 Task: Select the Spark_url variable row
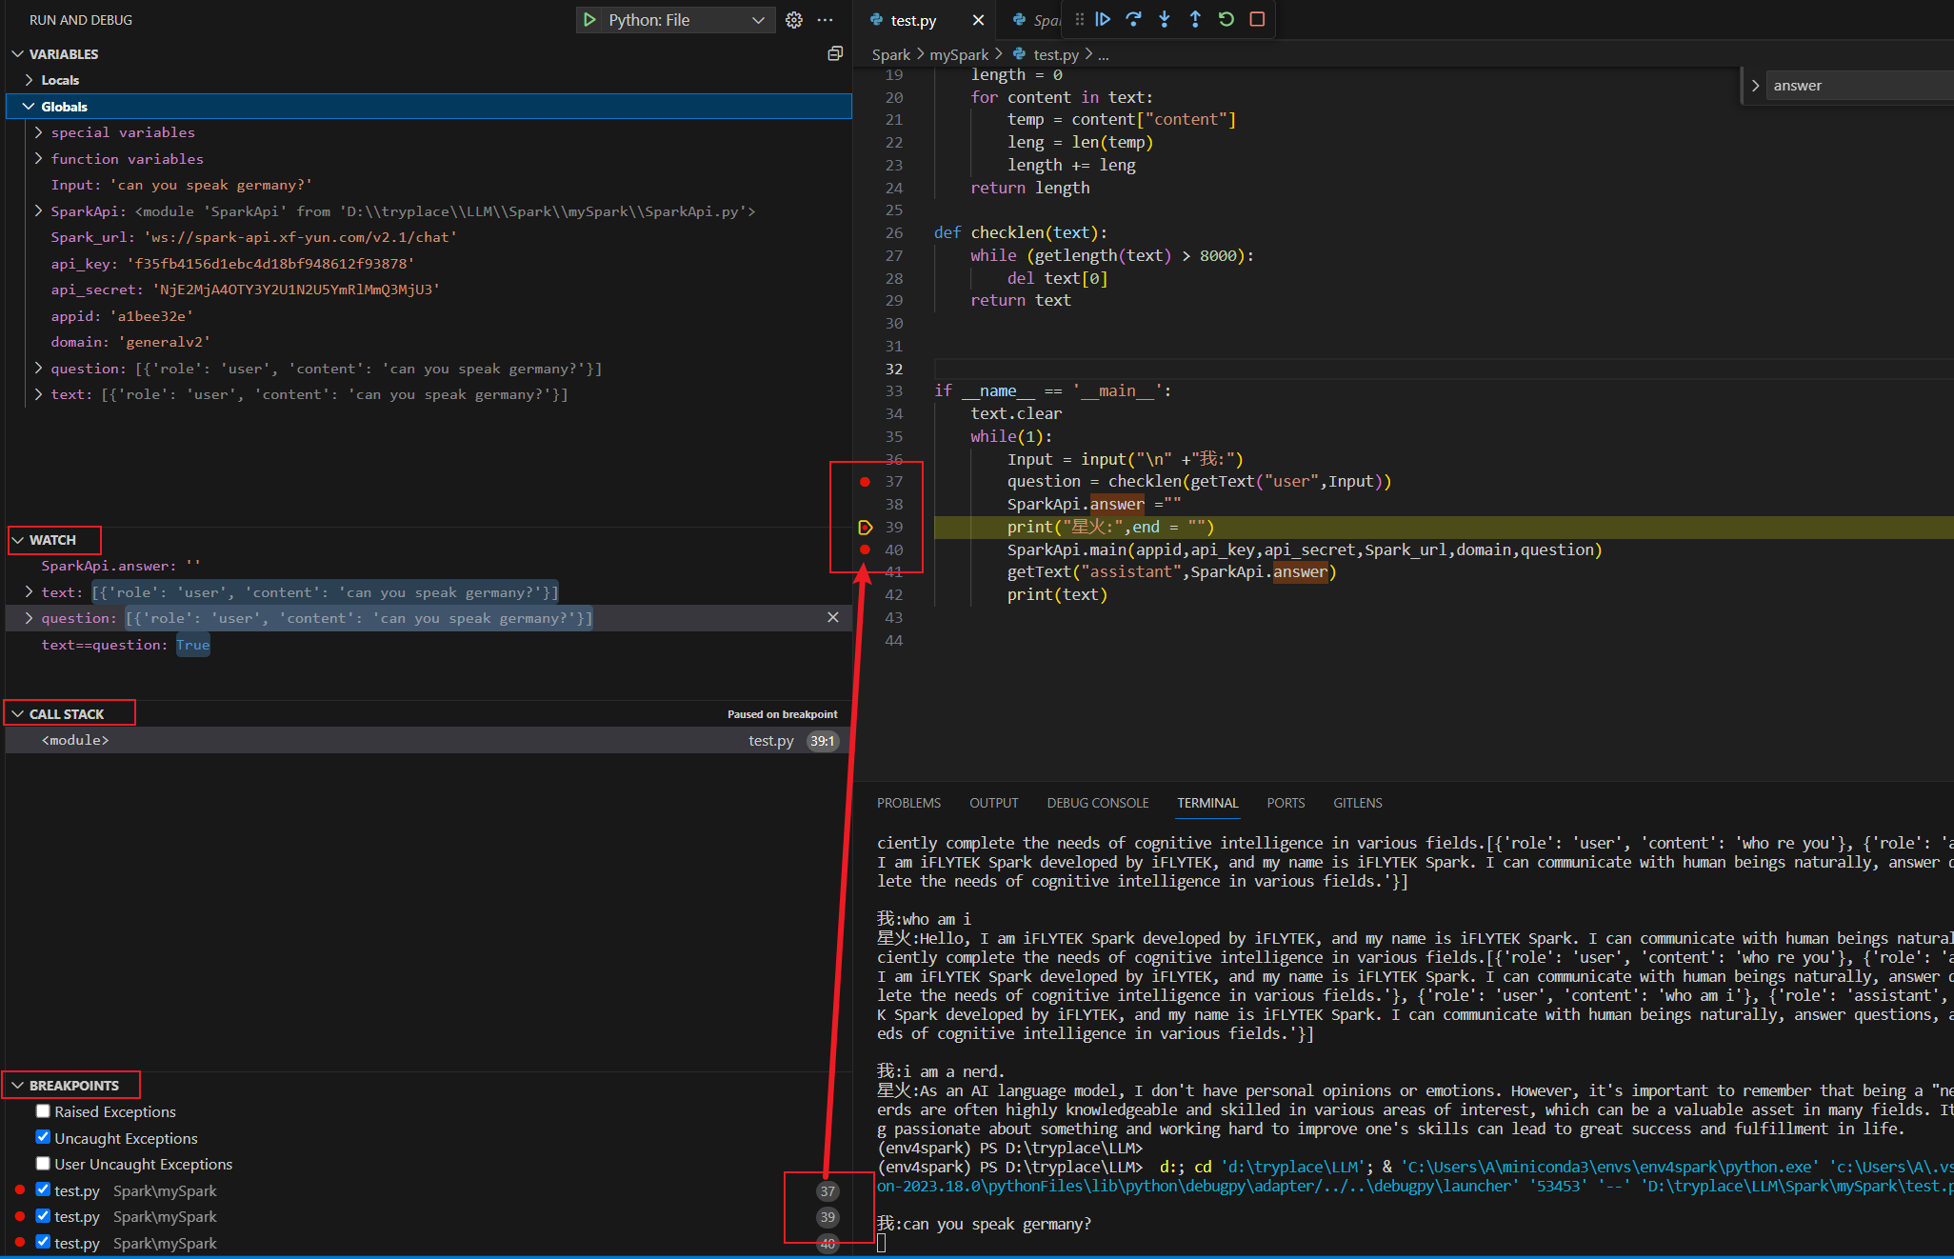click(x=428, y=237)
